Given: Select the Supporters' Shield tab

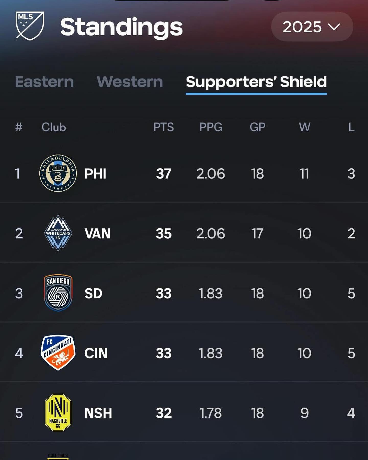Looking at the screenshot, I should (x=256, y=82).
